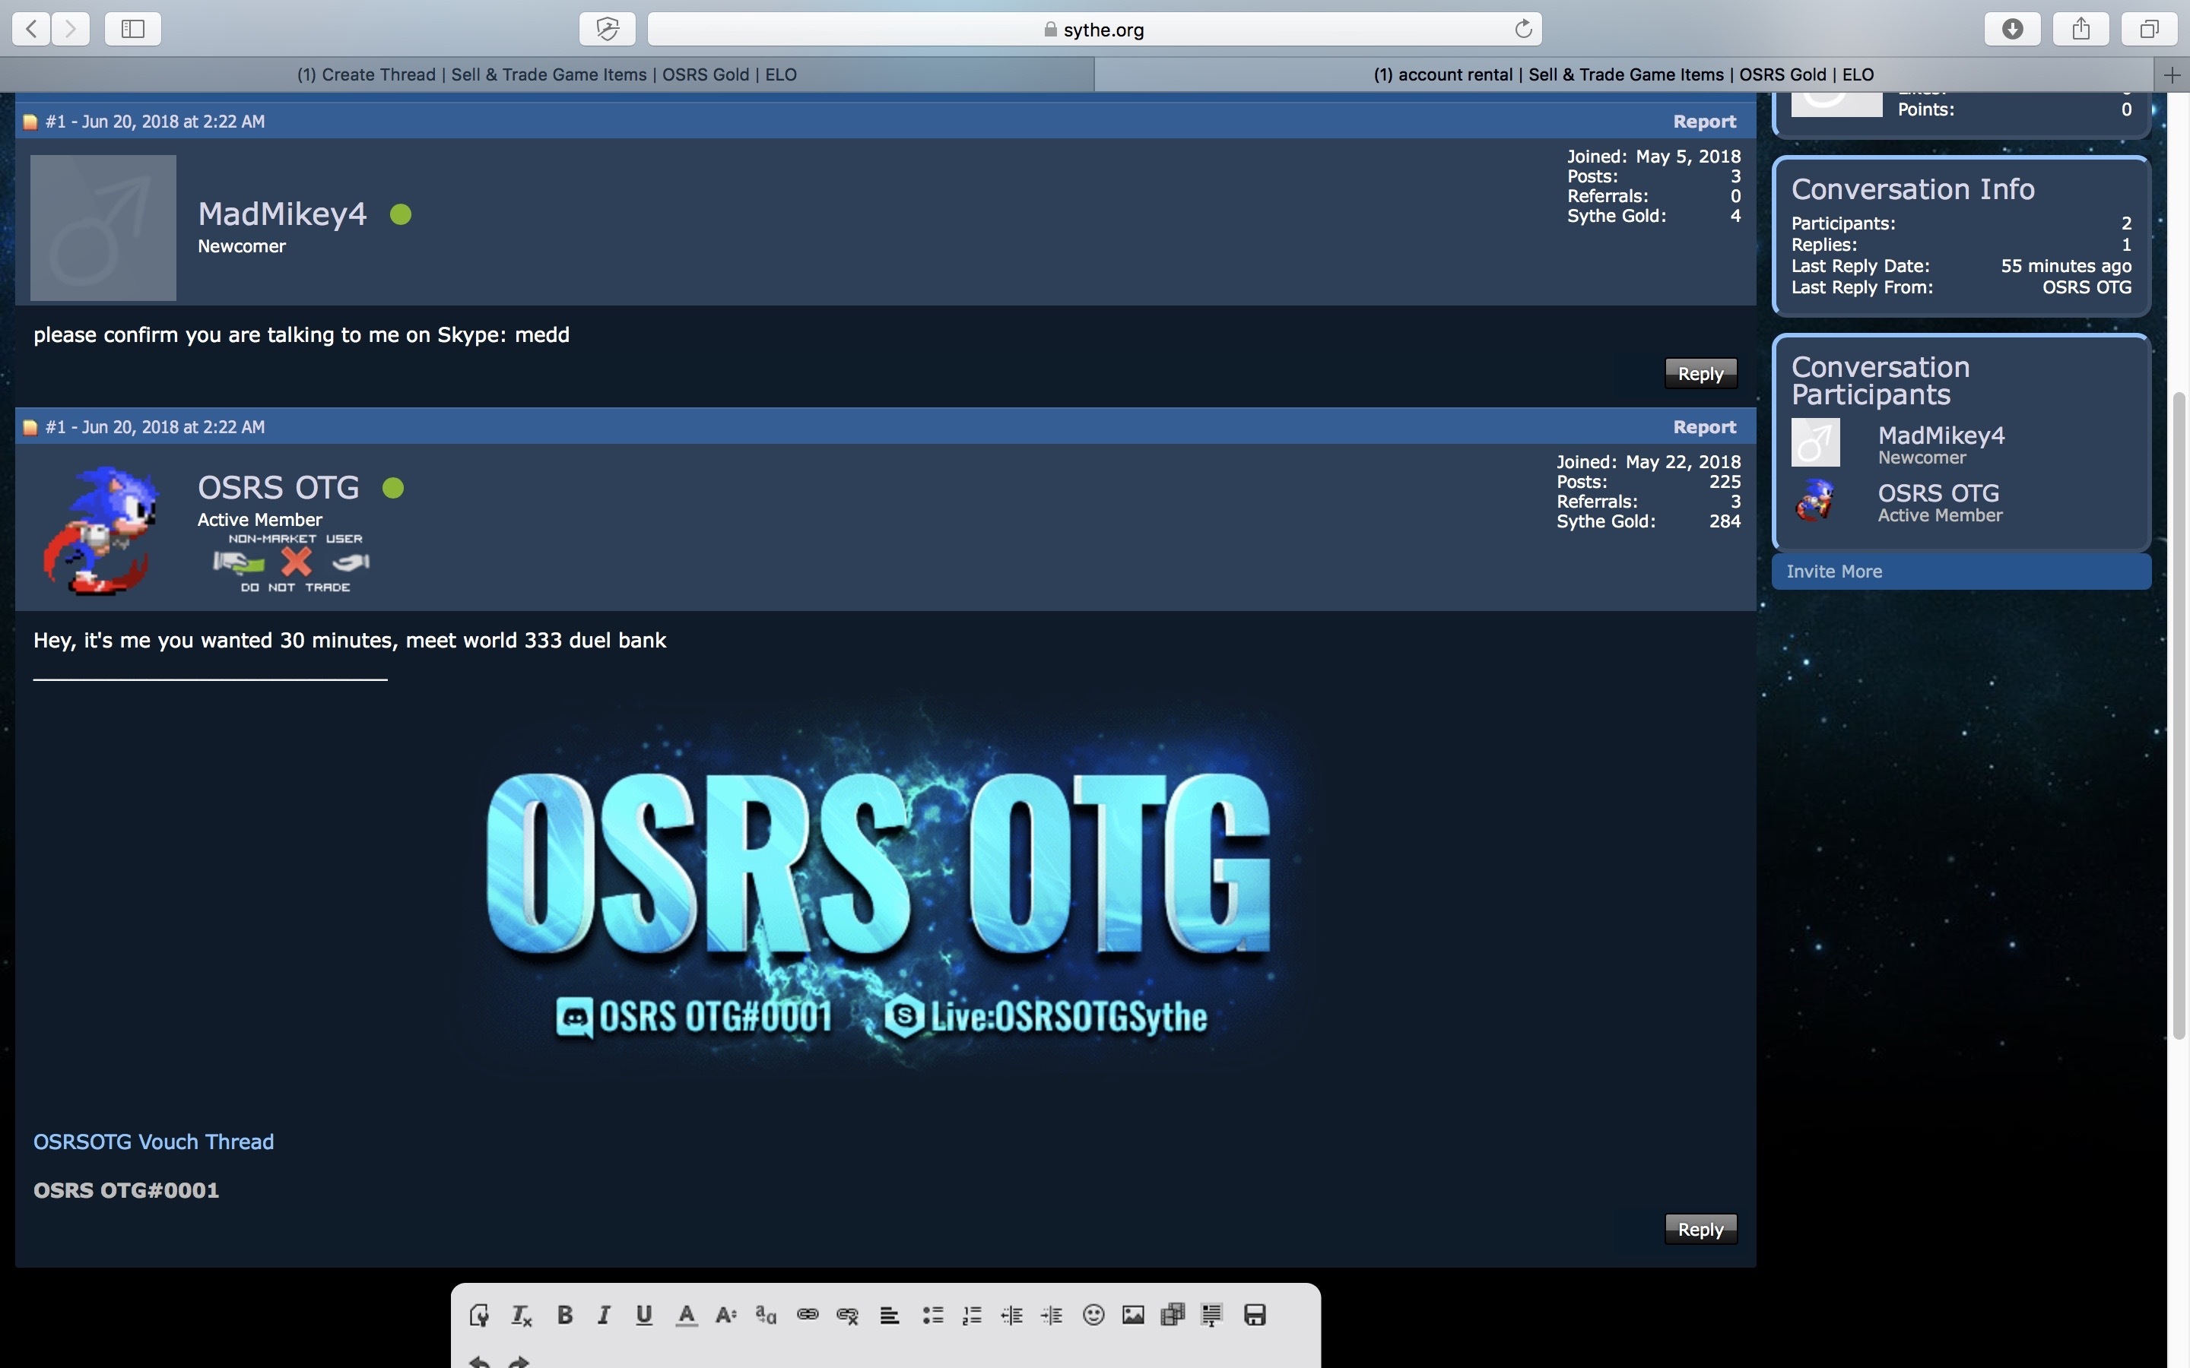Click Reply under MadMikey4's message
The width and height of the screenshot is (2190, 1368).
(1700, 374)
